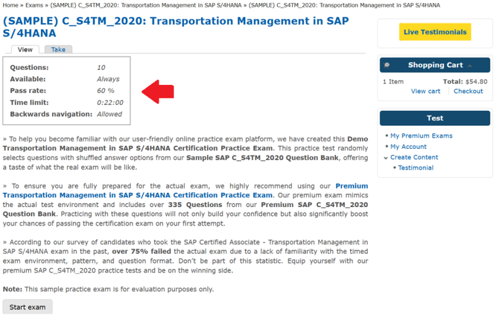
Task: Switch to the Take tab
Action: (58, 50)
